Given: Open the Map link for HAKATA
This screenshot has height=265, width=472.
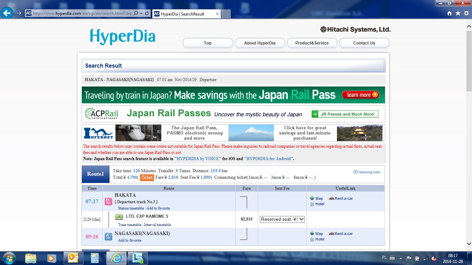Looking at the screenshot, I should click(x=317, y=198).
